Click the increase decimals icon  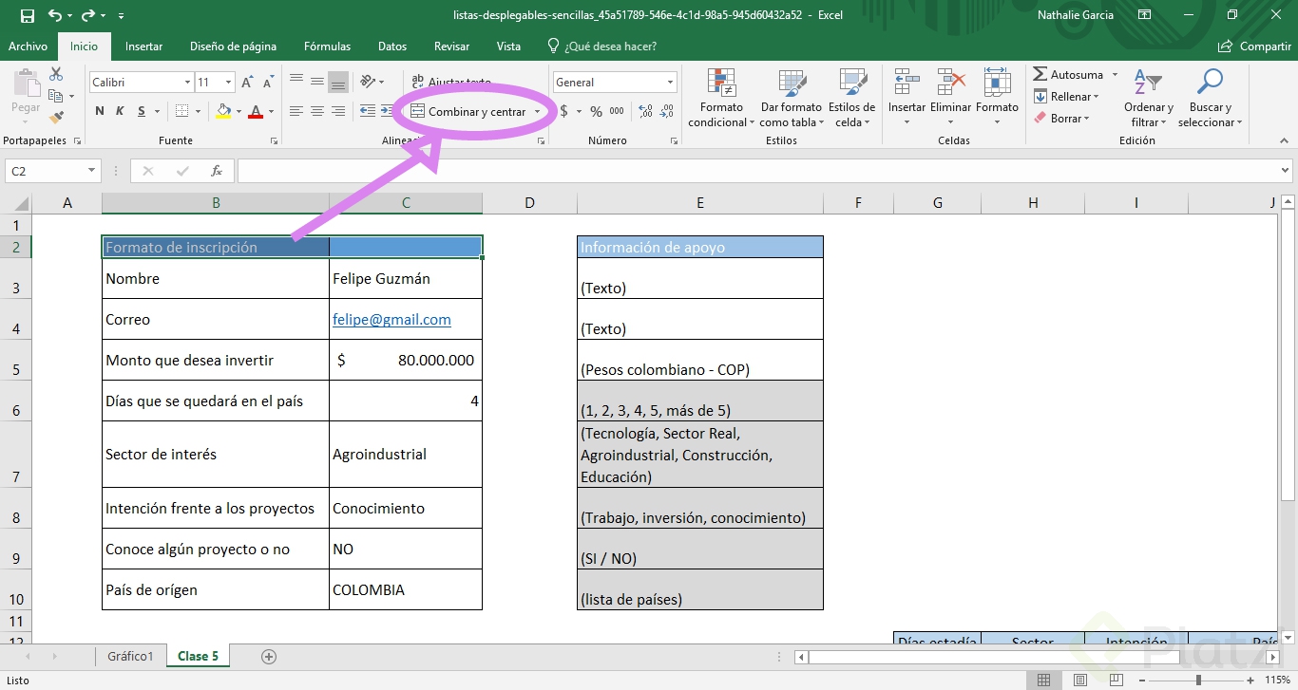point(646,111)
